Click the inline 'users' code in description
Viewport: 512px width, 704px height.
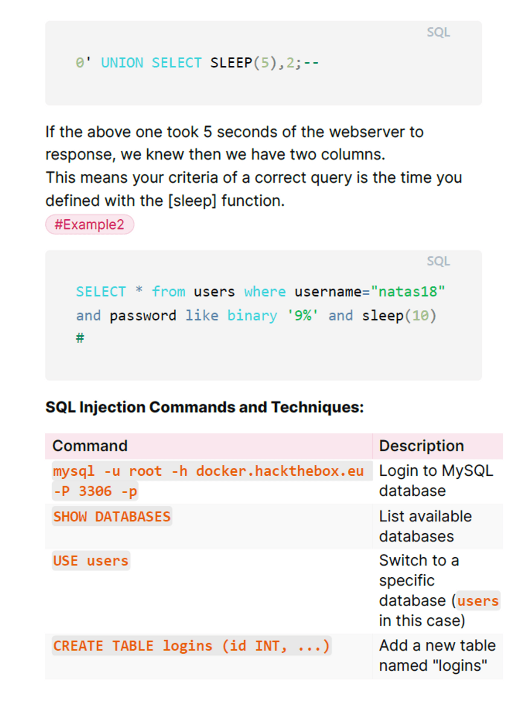coord(477,601)
